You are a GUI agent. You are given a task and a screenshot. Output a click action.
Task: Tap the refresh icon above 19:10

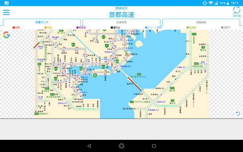pos(237,10)
